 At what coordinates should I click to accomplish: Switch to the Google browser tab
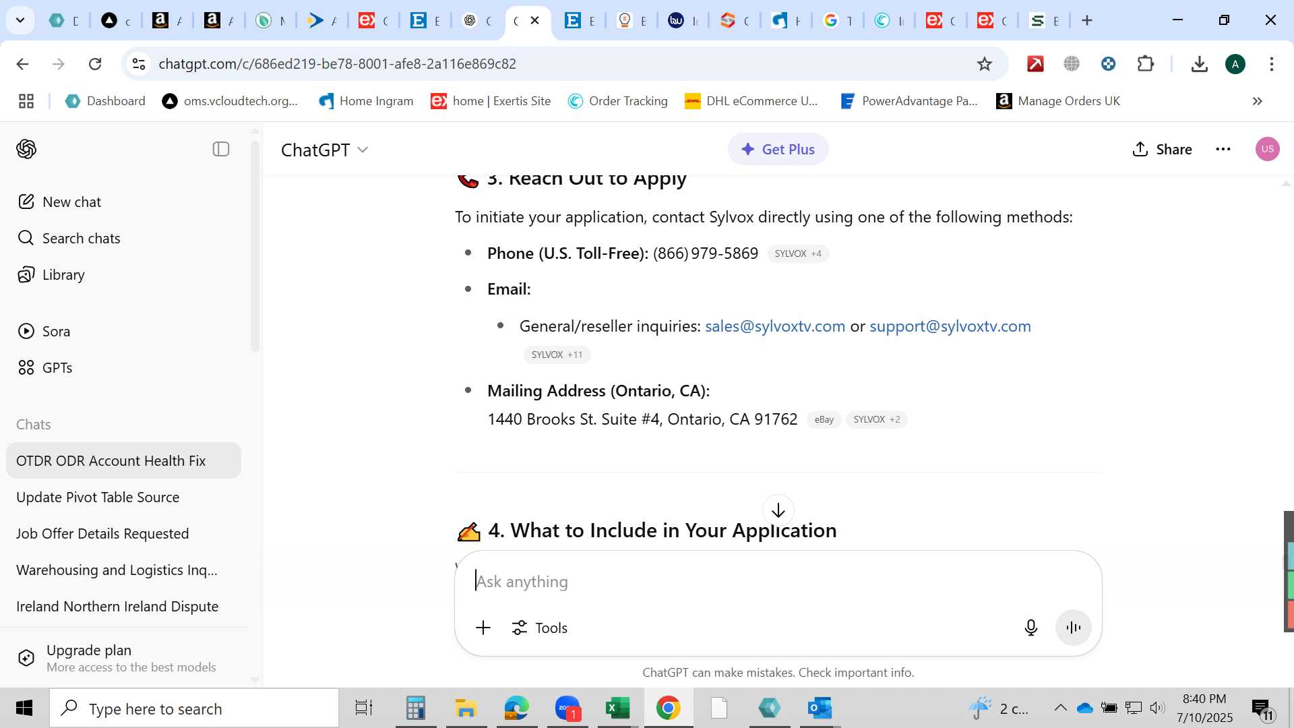[838, 20]
